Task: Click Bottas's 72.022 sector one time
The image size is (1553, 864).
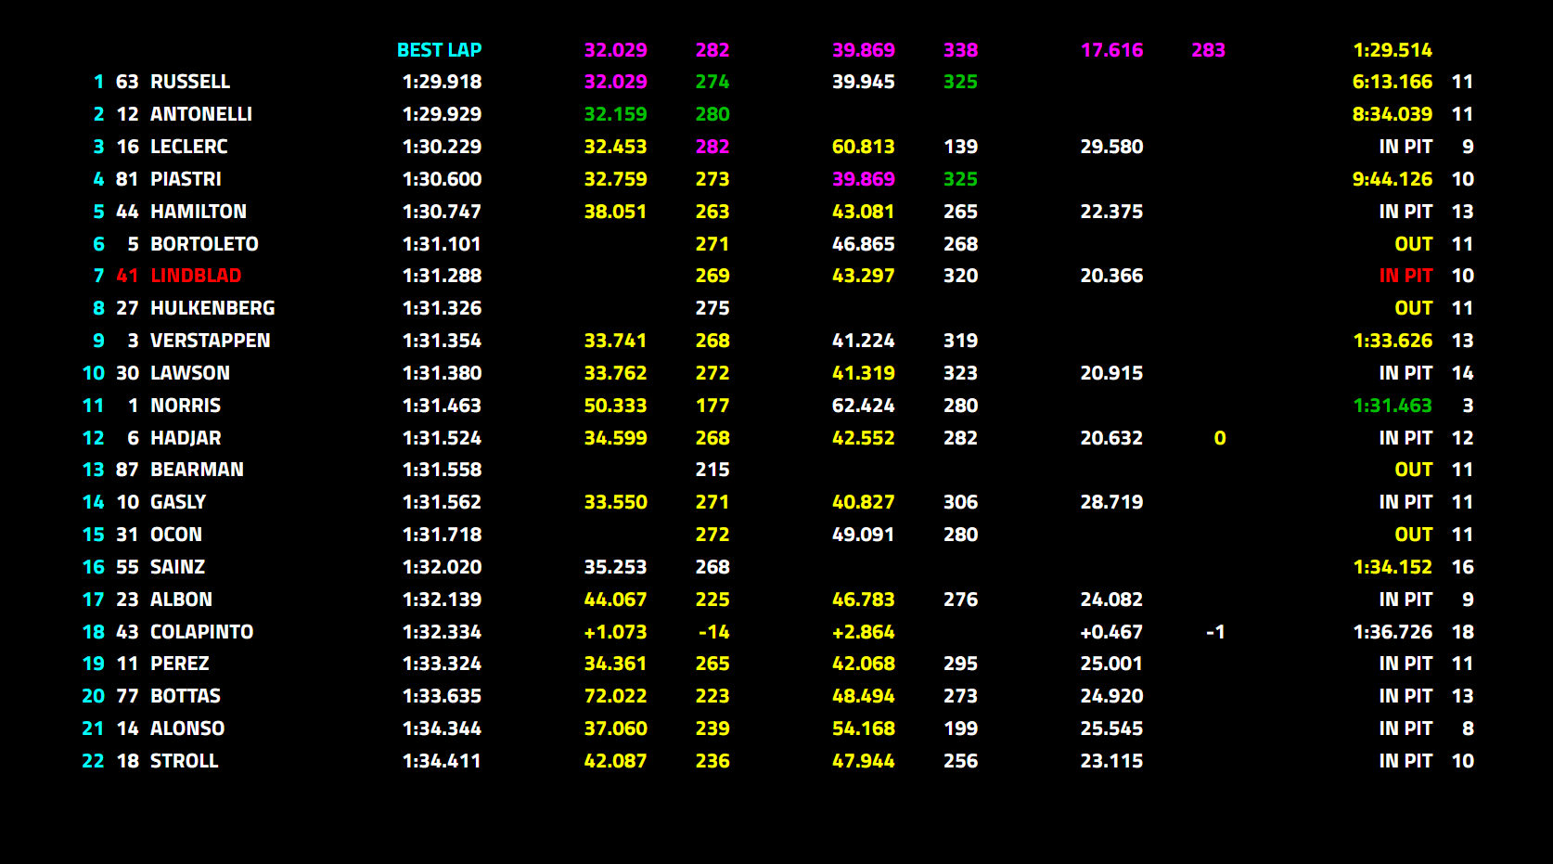Action: coord(615,696)
